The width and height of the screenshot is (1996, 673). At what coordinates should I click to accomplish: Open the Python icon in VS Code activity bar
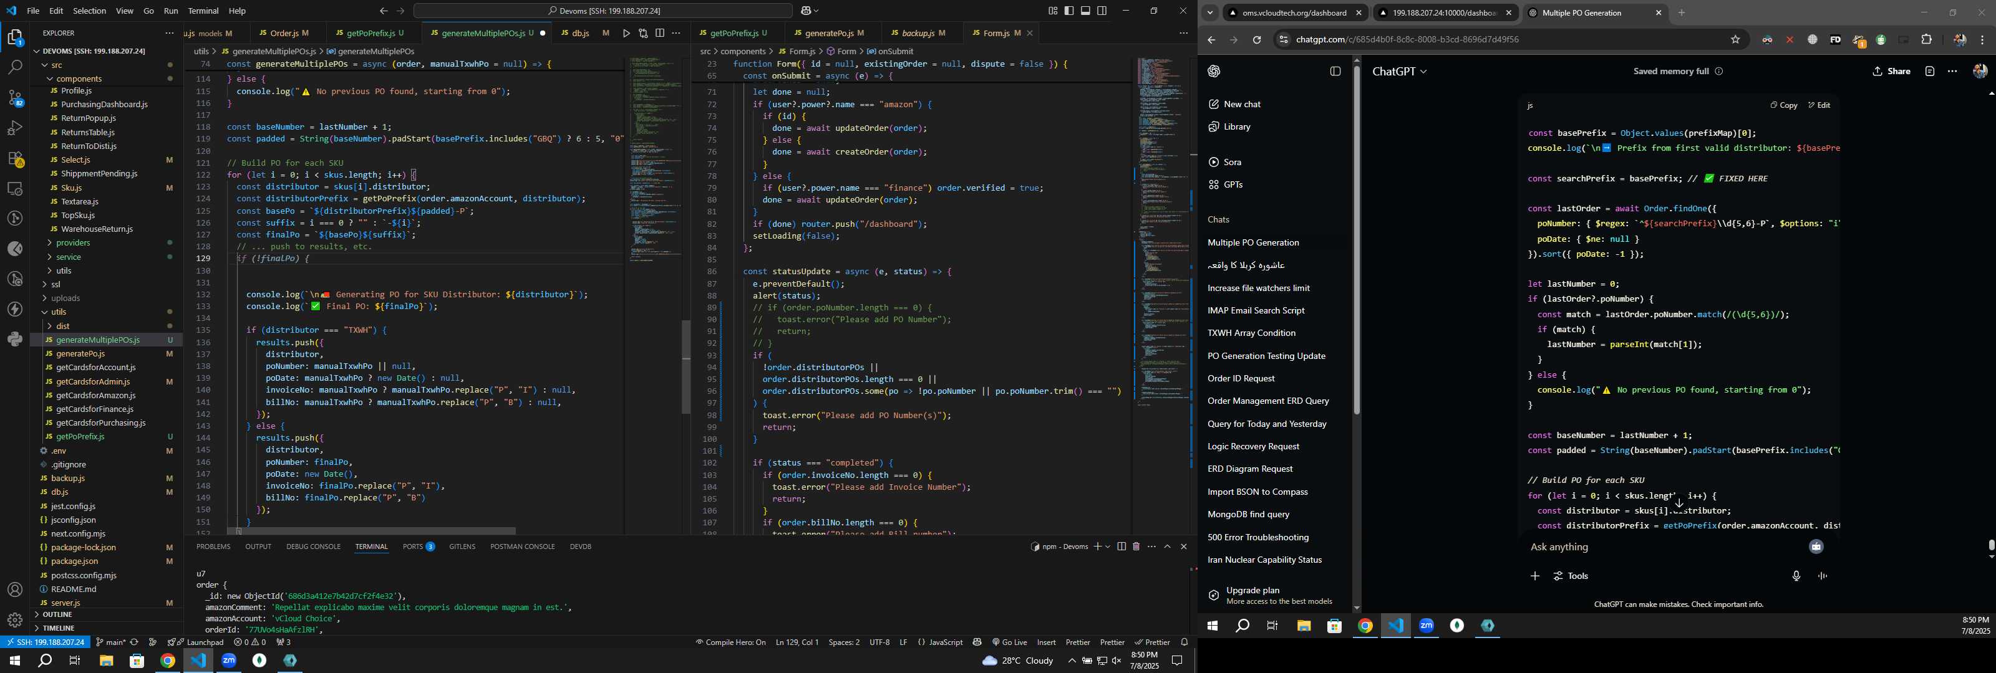pos(15,339)
